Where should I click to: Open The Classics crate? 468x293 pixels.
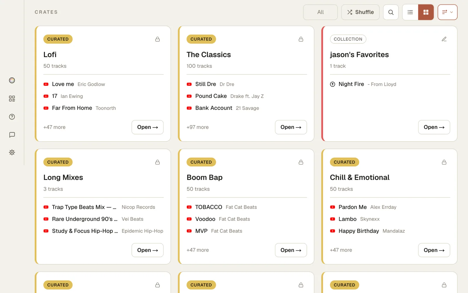pyautogui.click(x=291, y=127)
